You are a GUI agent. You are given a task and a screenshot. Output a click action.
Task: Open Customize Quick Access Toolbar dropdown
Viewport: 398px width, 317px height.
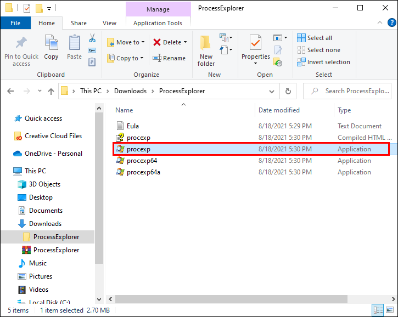(49, 9)
